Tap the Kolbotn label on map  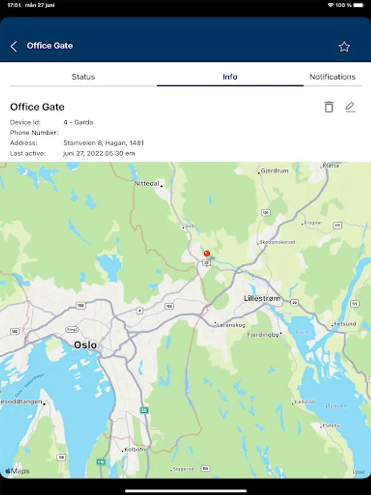click(x=135, y=449)
